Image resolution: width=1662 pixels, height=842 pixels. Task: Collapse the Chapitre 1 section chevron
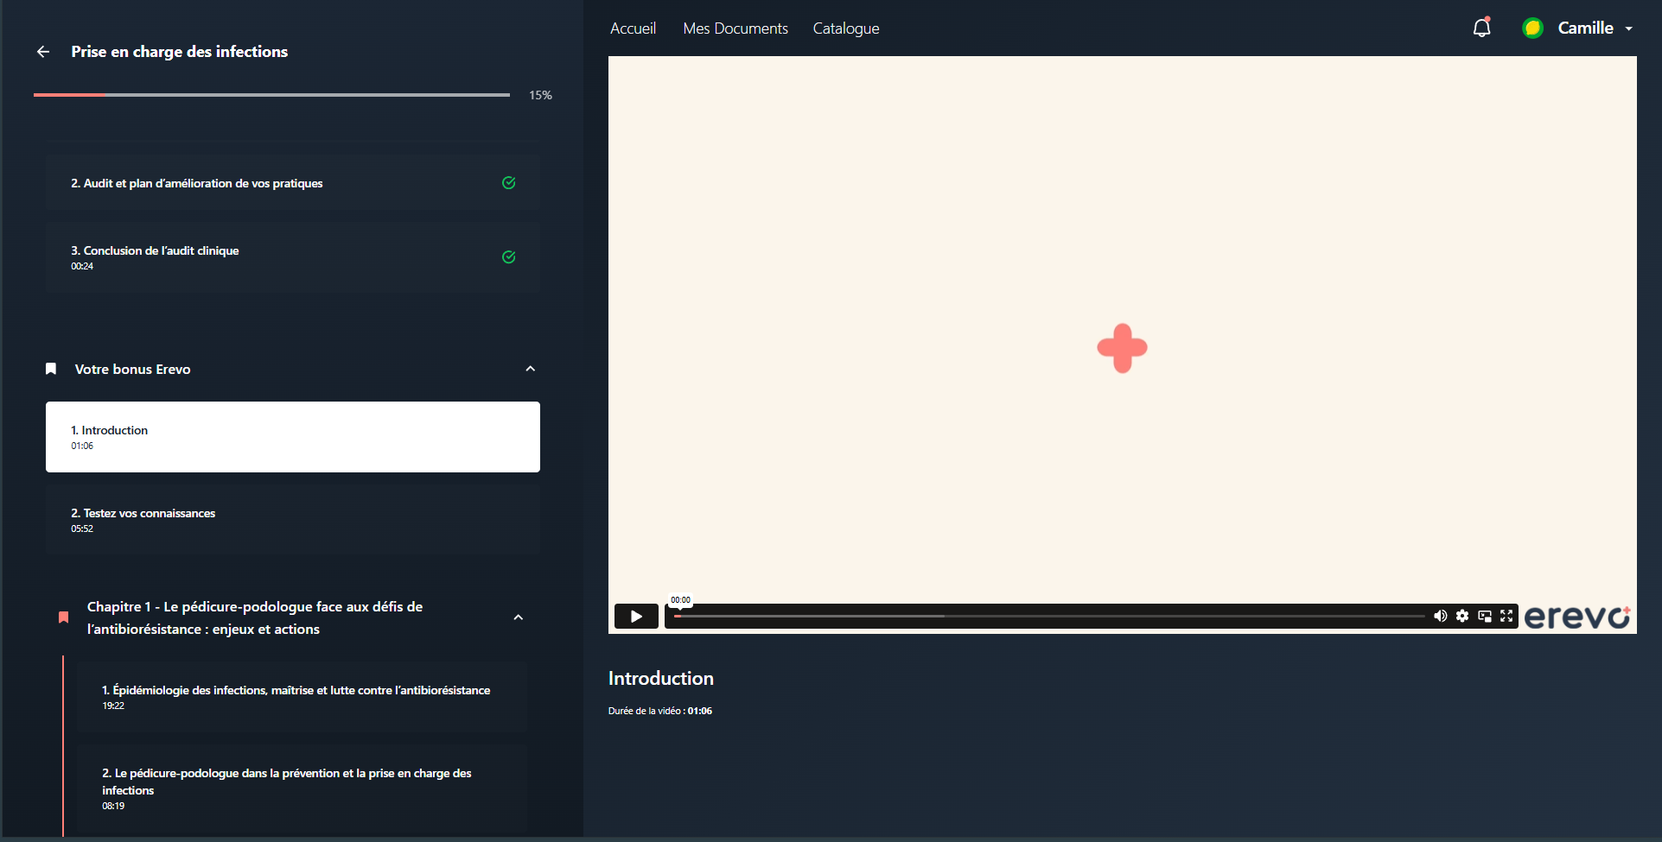519,617
